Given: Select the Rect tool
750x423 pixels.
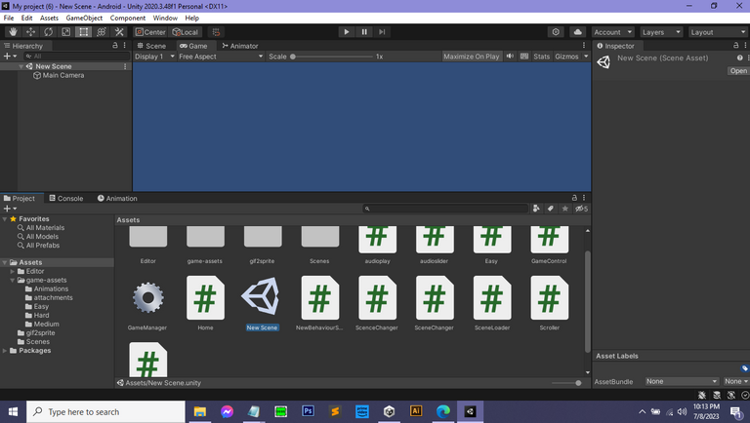Looking at the screenshot, I should click(x=84, y=32).
